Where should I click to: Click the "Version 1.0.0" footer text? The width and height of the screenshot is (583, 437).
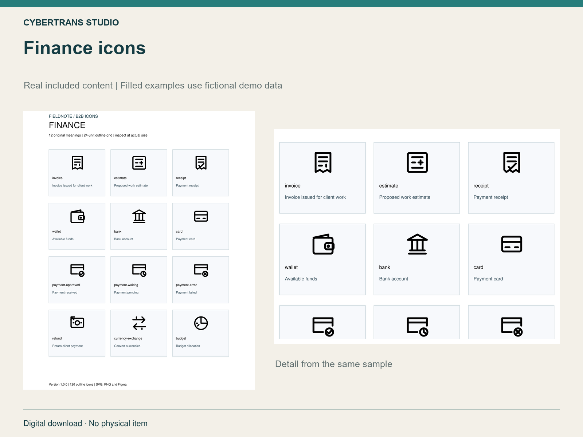(88, 385)
